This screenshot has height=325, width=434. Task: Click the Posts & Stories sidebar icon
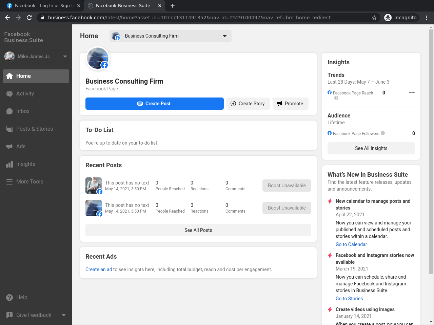(x=9, y=129)
